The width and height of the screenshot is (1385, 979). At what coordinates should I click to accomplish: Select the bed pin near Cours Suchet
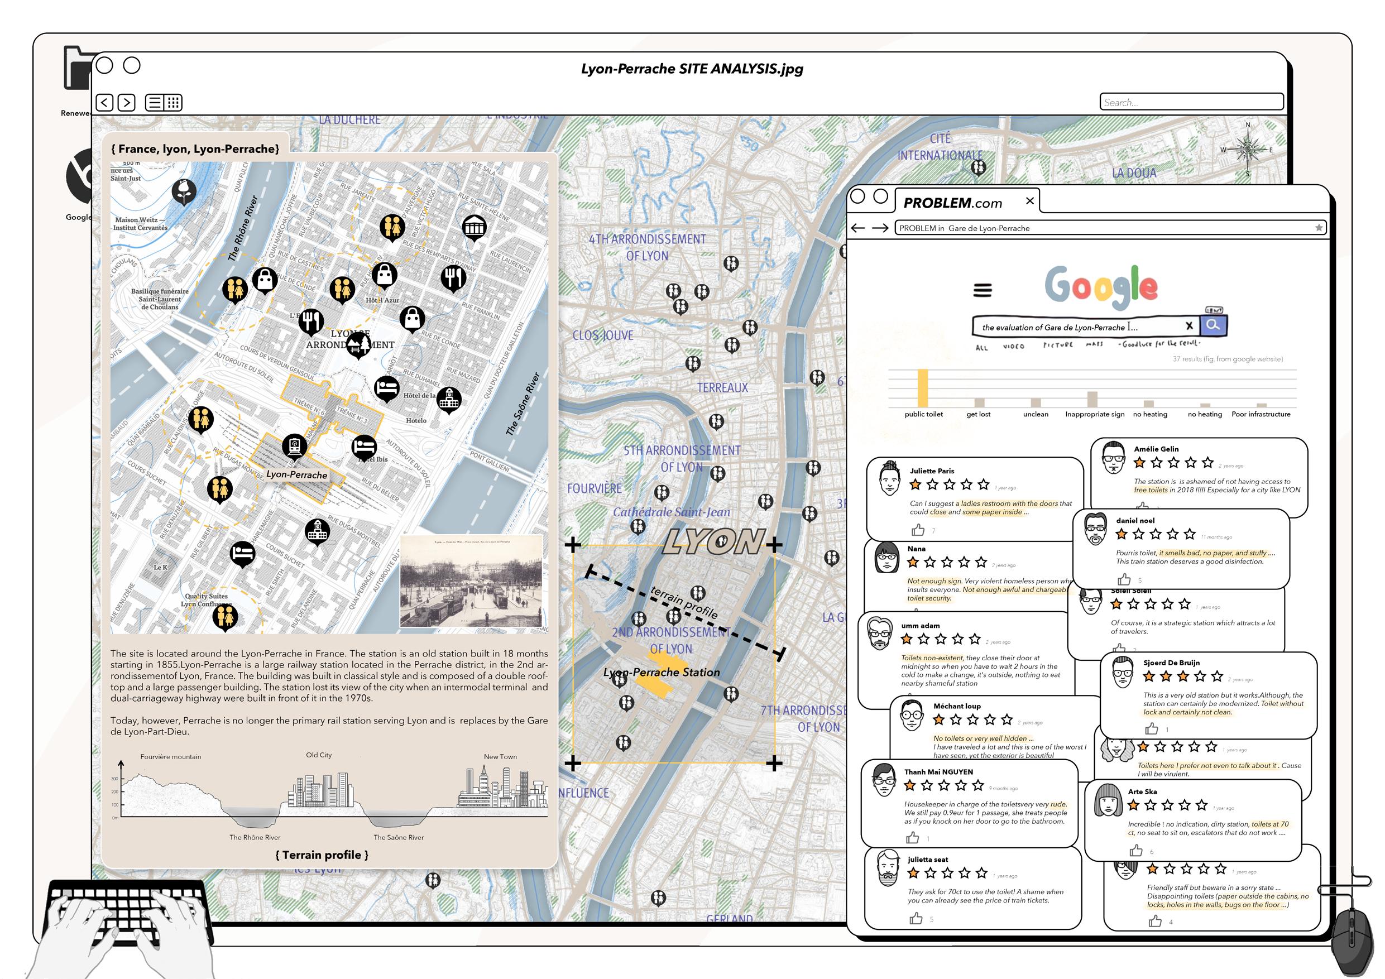pyautogui.click(x=243, y=555)
